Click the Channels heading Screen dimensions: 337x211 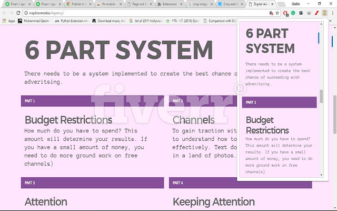pos(193,120)
